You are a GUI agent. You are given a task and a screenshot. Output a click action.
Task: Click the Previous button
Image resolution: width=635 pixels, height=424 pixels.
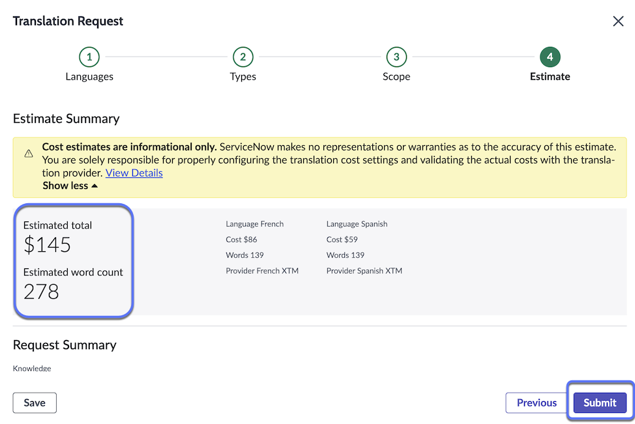pyautogui.click(x=537, y=403)
